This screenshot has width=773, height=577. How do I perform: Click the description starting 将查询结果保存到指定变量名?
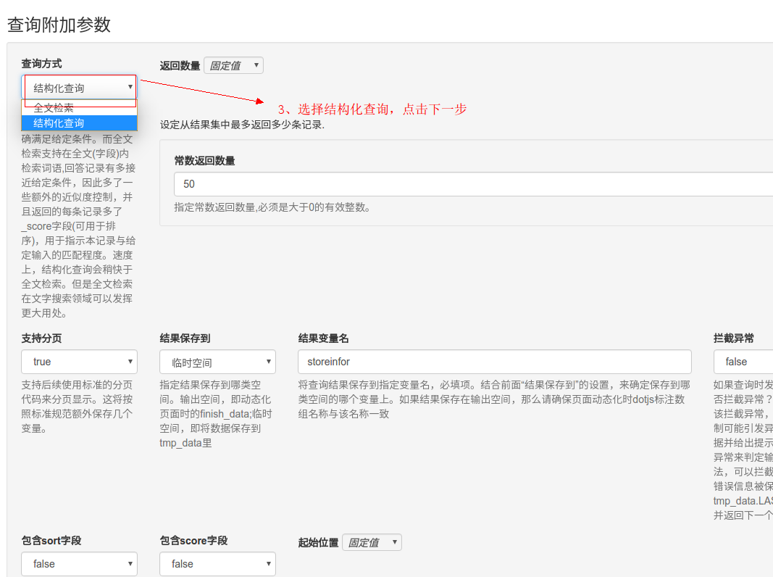point(495,399)
